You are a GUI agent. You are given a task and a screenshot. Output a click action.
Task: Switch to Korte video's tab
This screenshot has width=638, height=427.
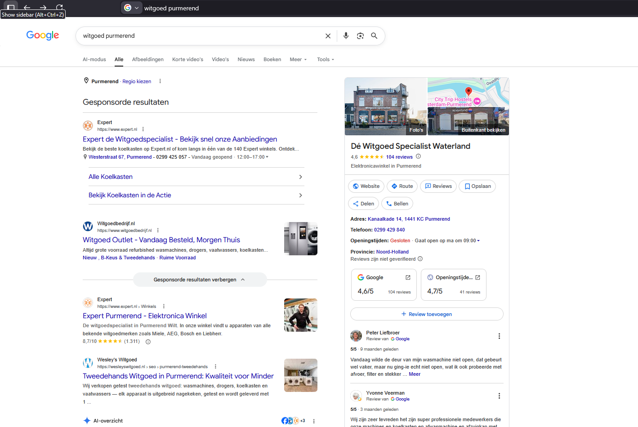(187, 59)
